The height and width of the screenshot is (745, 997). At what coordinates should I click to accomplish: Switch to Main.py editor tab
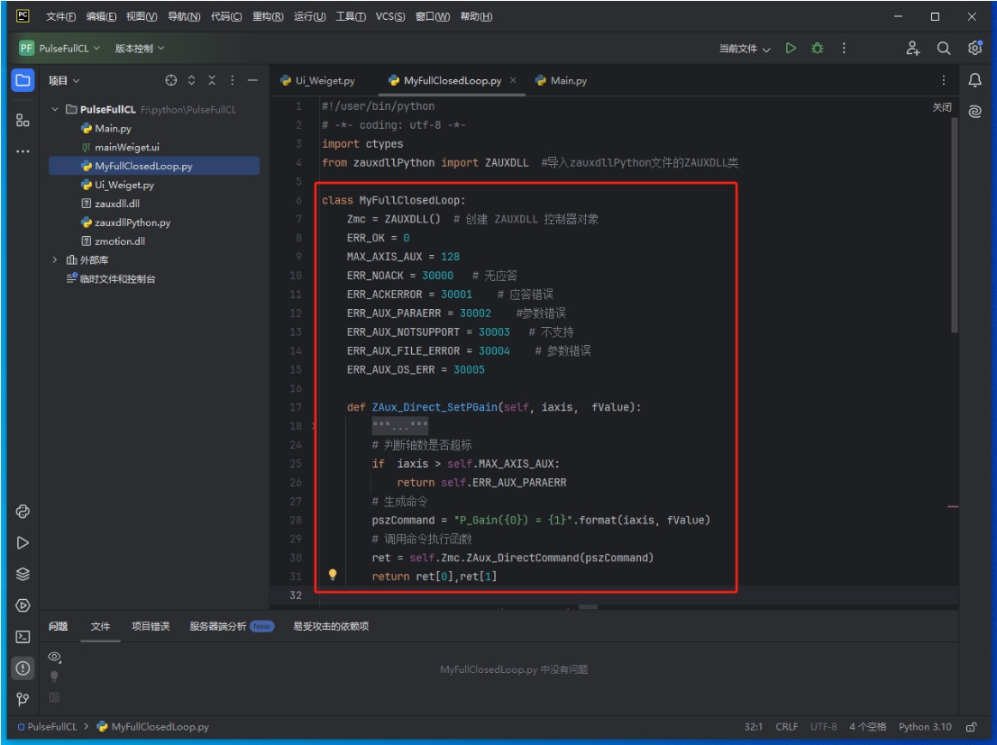tap(562, 81)
